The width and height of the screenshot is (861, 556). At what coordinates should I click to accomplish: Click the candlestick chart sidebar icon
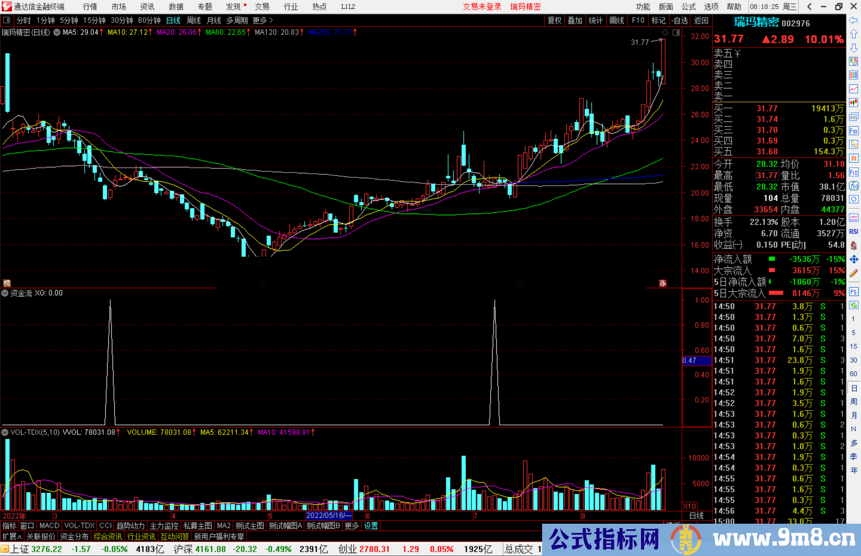click(853, 103)
